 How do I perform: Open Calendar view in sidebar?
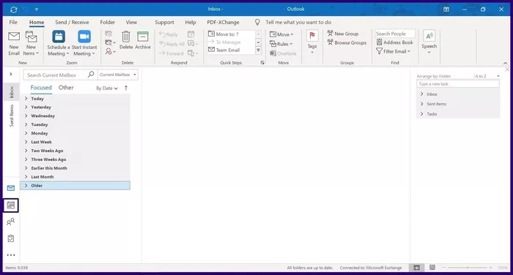(x=11, y=205)
